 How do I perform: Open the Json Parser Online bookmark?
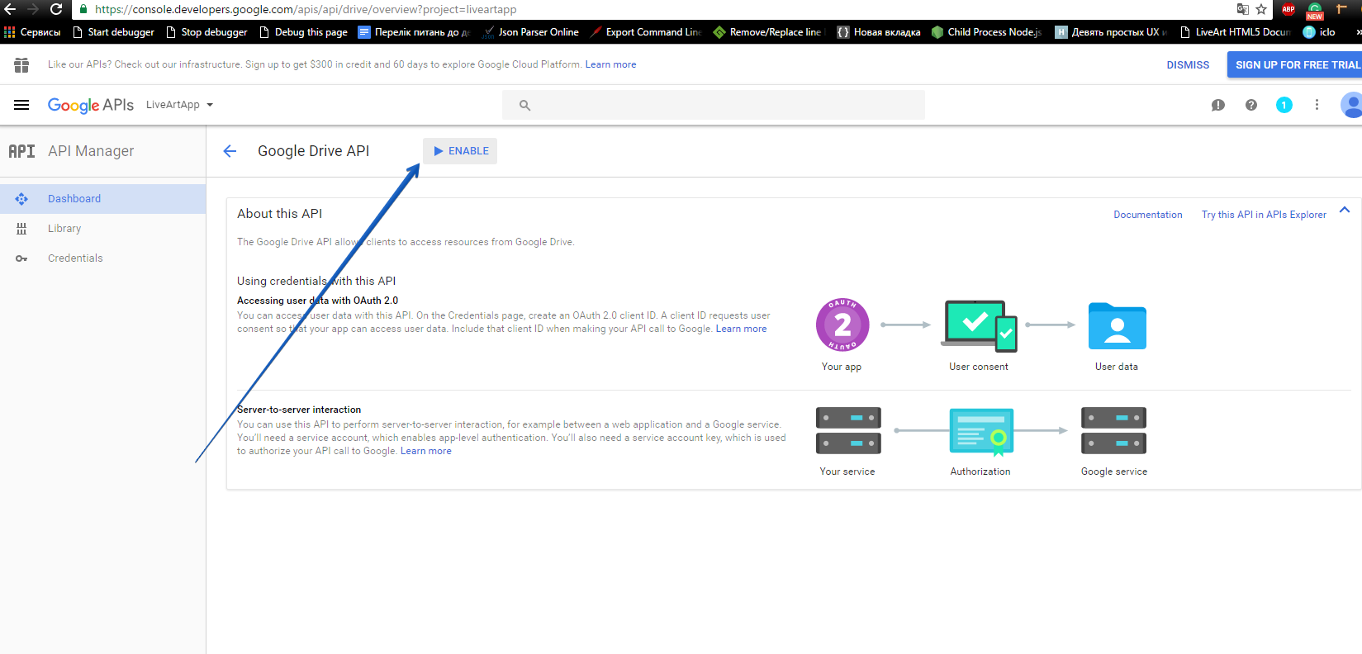[530, 32]
